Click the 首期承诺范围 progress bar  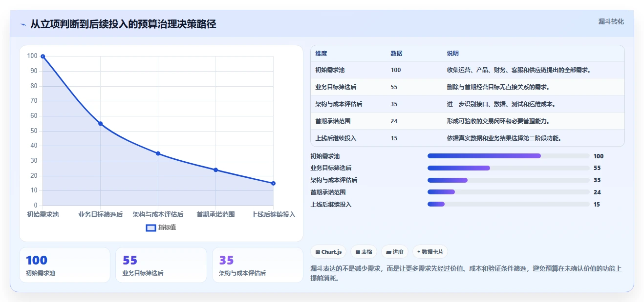(x=509, y=192)
